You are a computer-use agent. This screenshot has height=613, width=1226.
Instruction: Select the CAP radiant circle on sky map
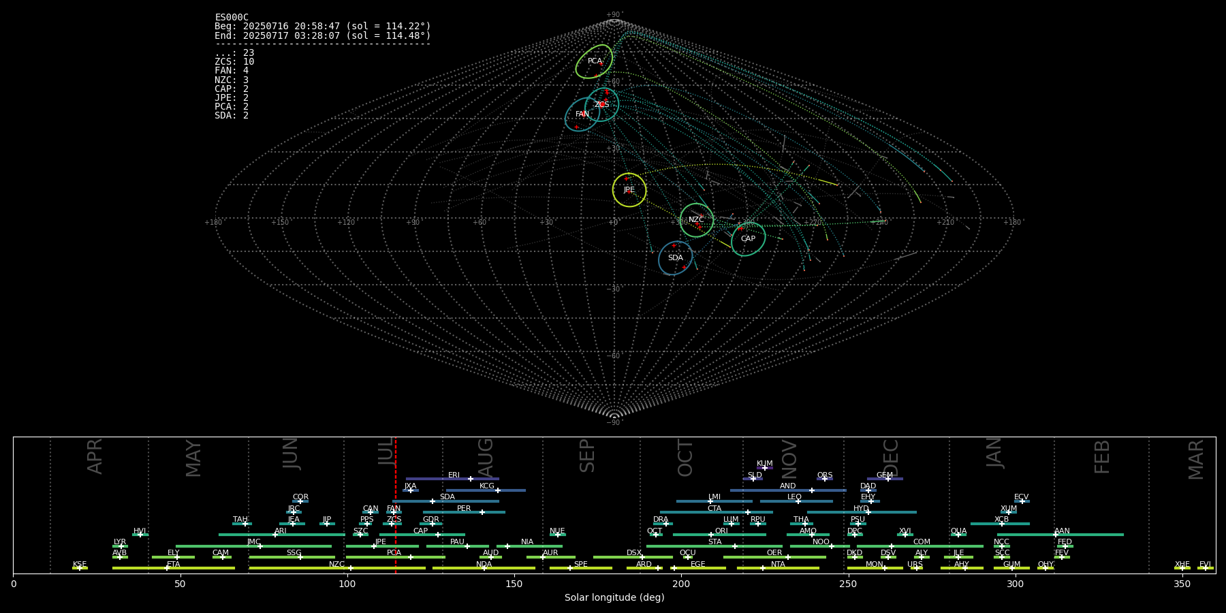point(748,239)
